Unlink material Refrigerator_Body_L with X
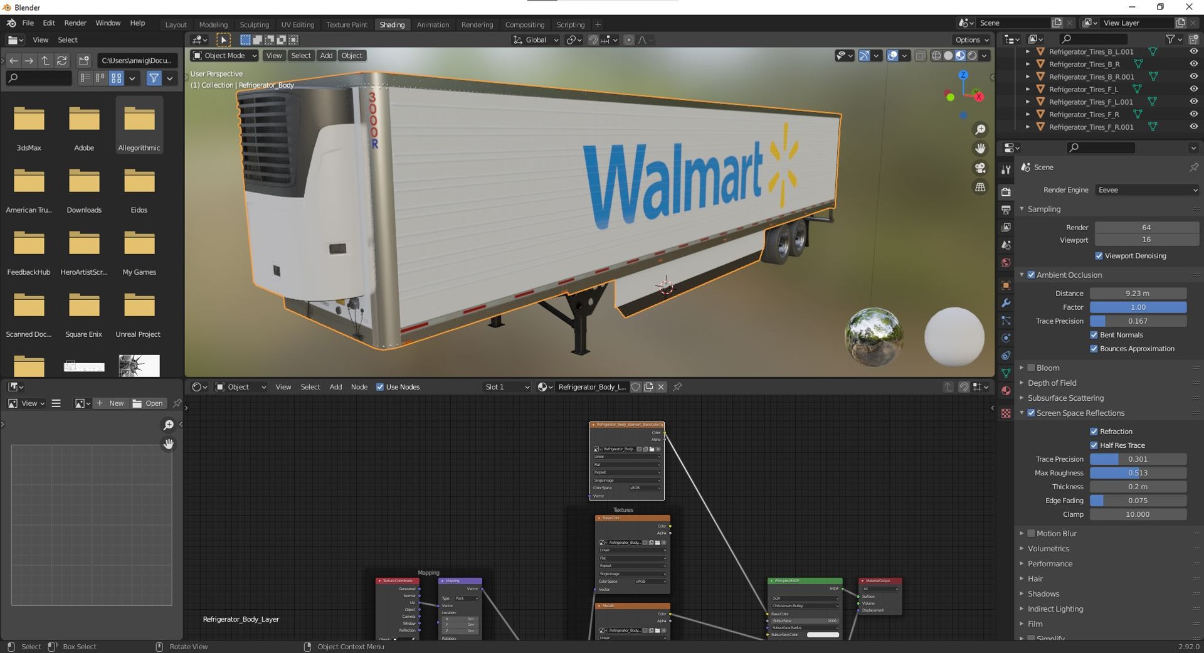Image resolution: width=1204 pixels, height=653 pixels. [660, 387]
